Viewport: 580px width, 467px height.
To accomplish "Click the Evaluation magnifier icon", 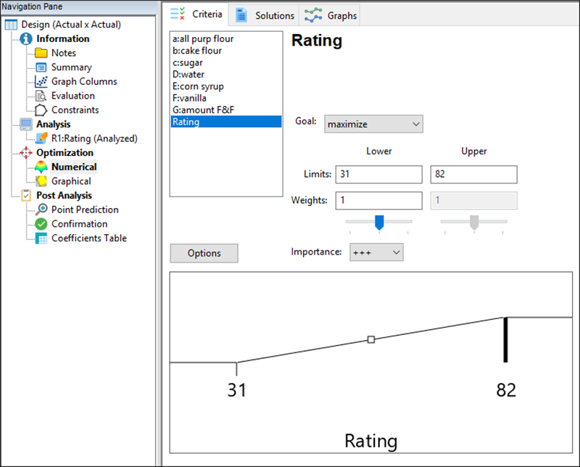I will click(x=41, y=96).
